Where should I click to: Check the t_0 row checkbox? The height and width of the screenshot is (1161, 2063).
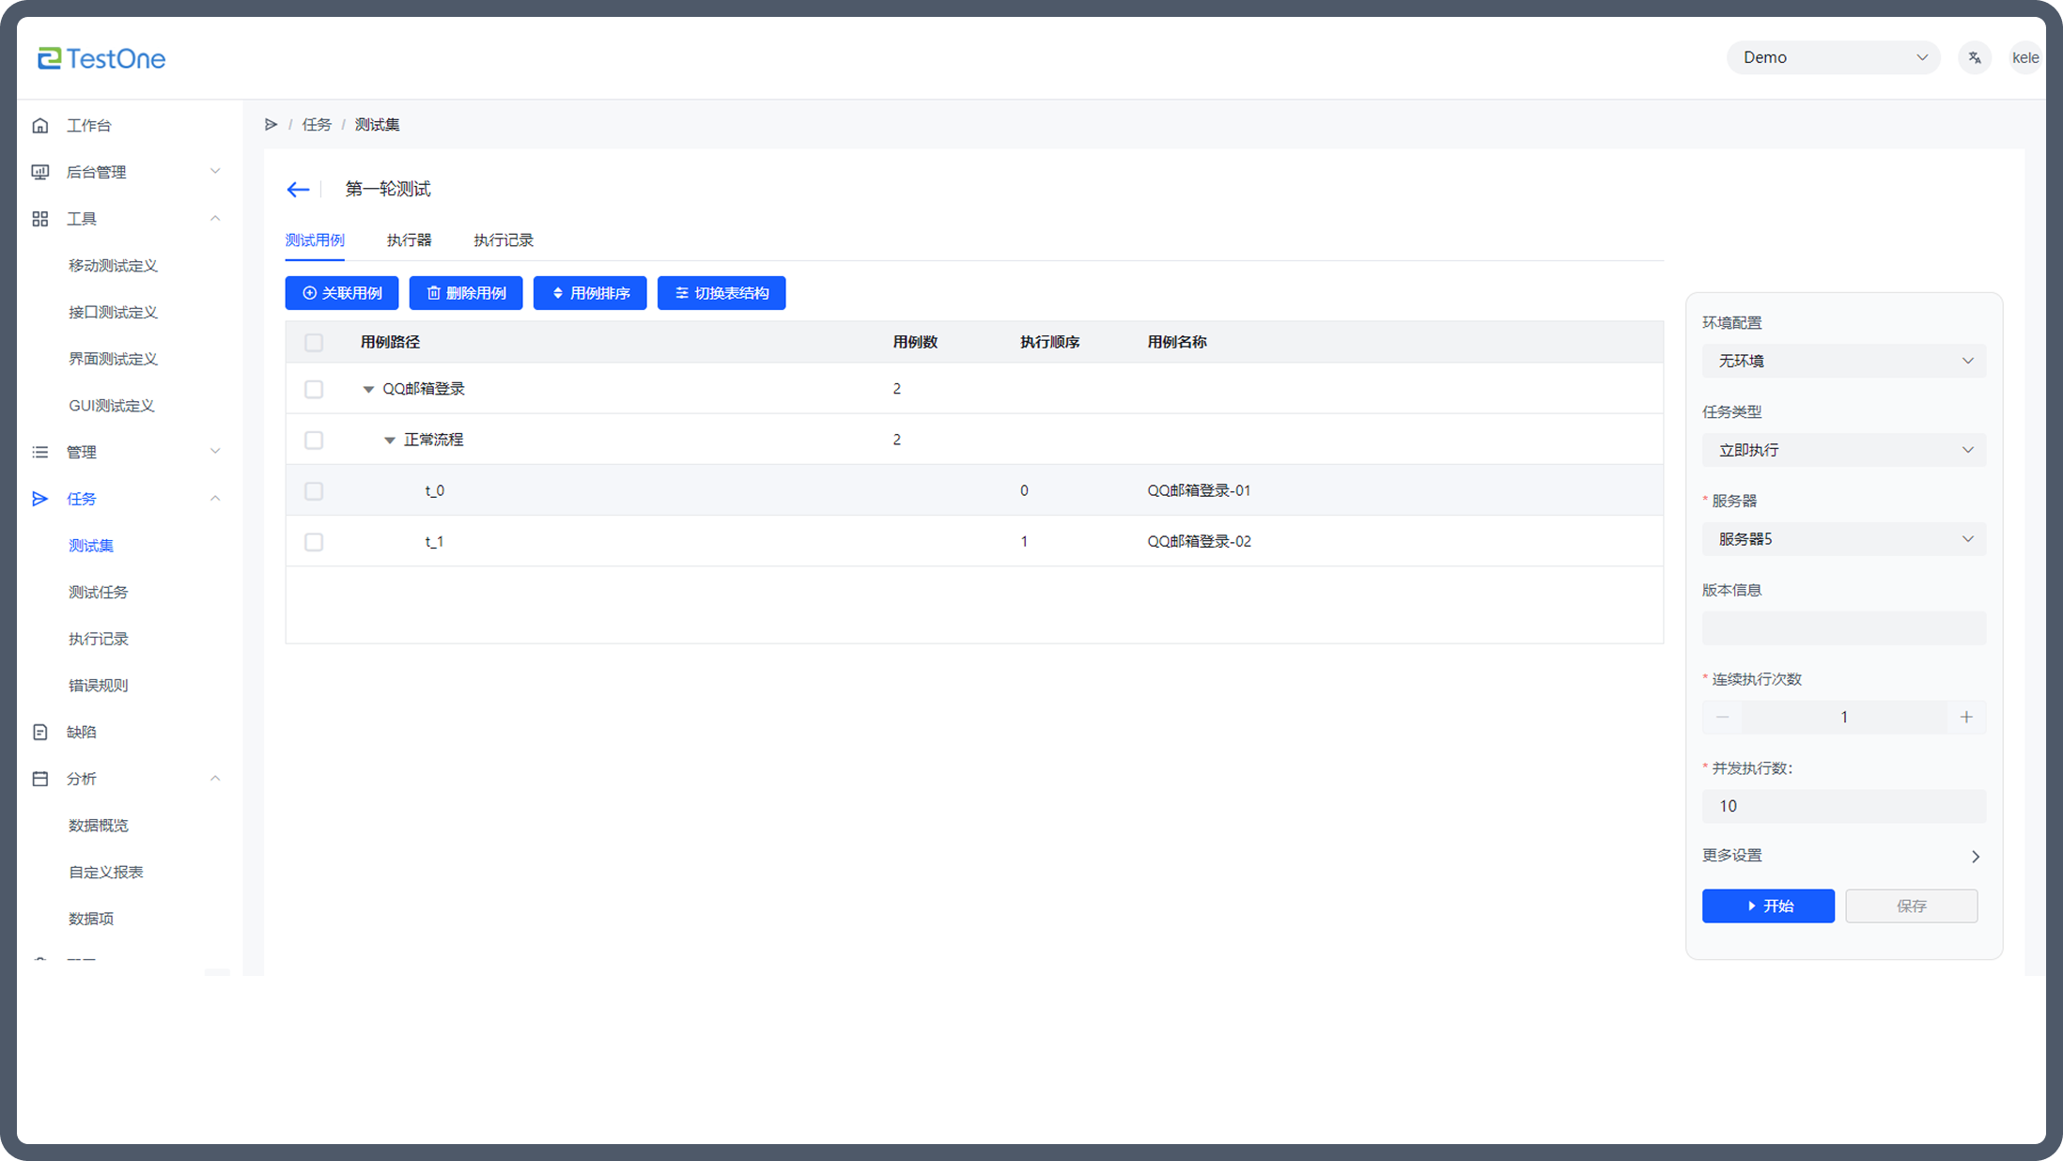pyautogui.click(x=314, y=491)
